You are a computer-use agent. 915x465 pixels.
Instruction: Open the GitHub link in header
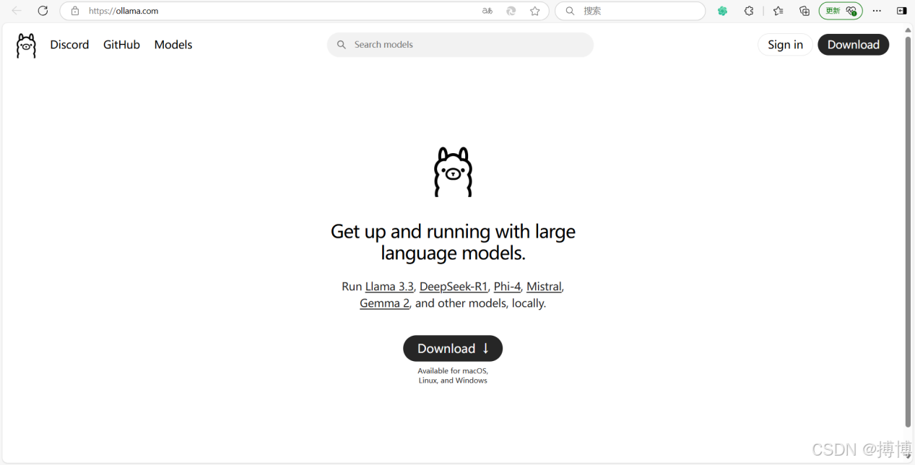[121, 45]
